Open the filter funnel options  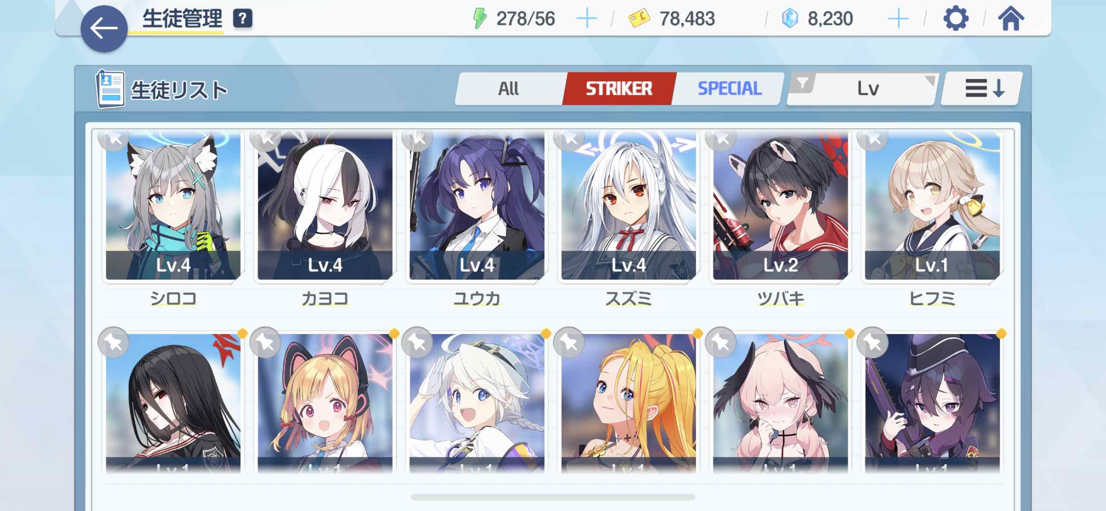point(803,83)
